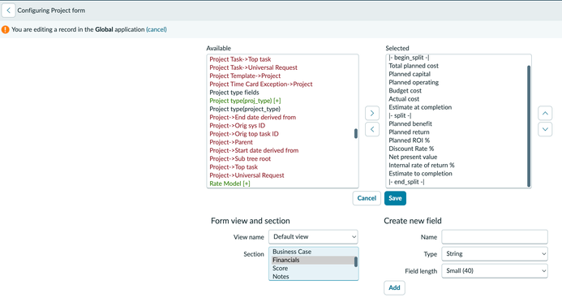Select Net present value field

(x=413, y=157)
